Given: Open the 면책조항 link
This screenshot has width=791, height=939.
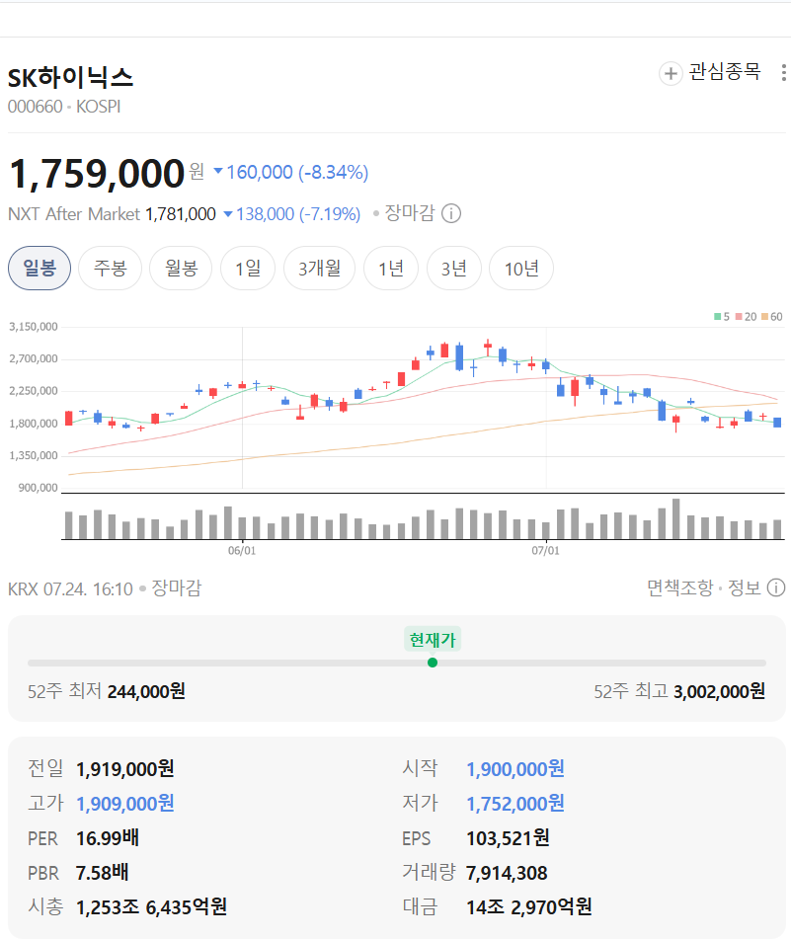Looking at the screenshot, I should (x=680, y=587).
